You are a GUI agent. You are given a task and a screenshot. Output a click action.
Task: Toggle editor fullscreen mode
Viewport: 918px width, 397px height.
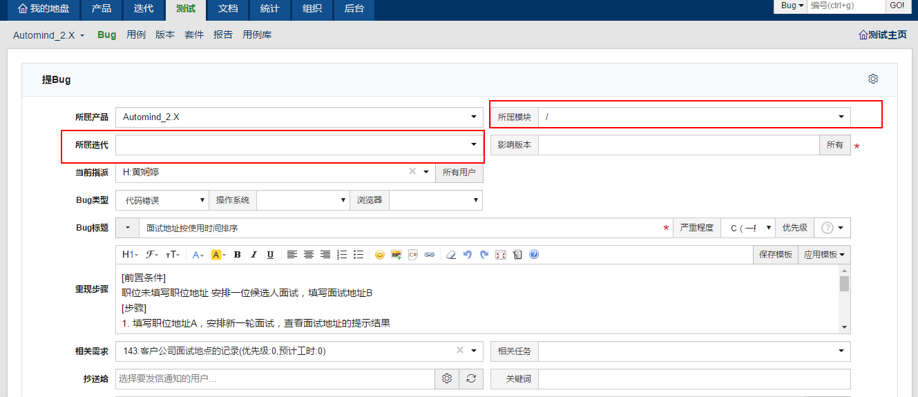501,255
